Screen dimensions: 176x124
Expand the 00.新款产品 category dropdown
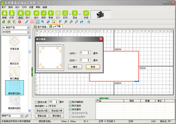tap(29, 28)
